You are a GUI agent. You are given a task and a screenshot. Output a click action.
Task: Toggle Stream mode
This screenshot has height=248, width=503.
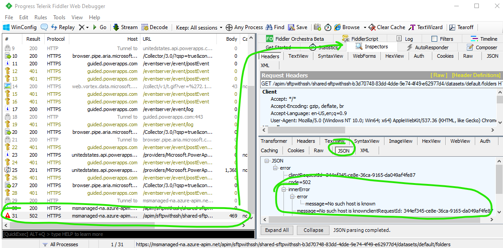tap(125, 27)
